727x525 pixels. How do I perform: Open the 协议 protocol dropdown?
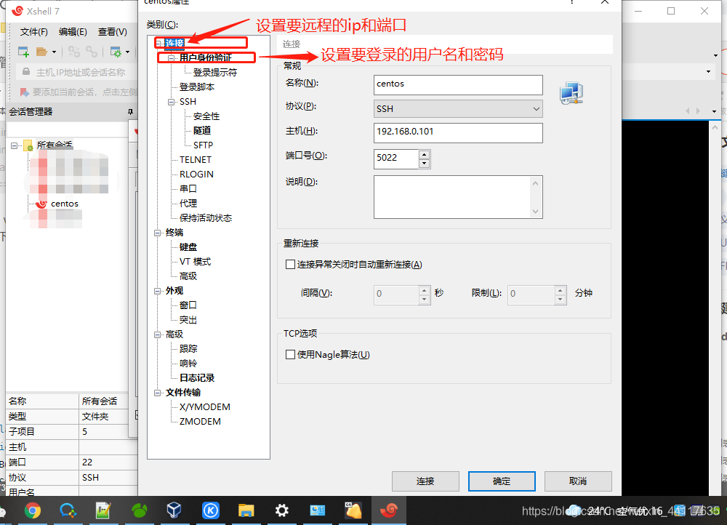[x=536, y=108]
